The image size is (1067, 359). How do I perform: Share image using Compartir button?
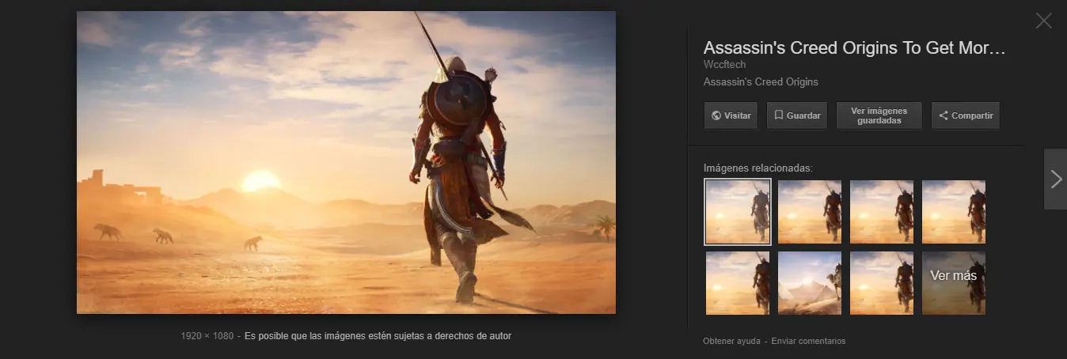click(x=966, y=115)
